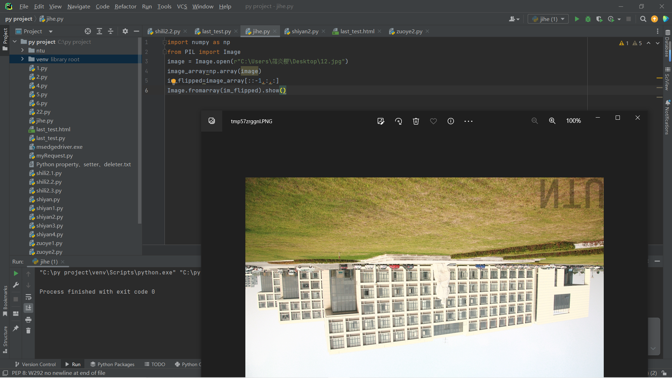Delete image using trash icon in viewer
The height and width of the screenshot is (378, 672).
coord(416,121)
